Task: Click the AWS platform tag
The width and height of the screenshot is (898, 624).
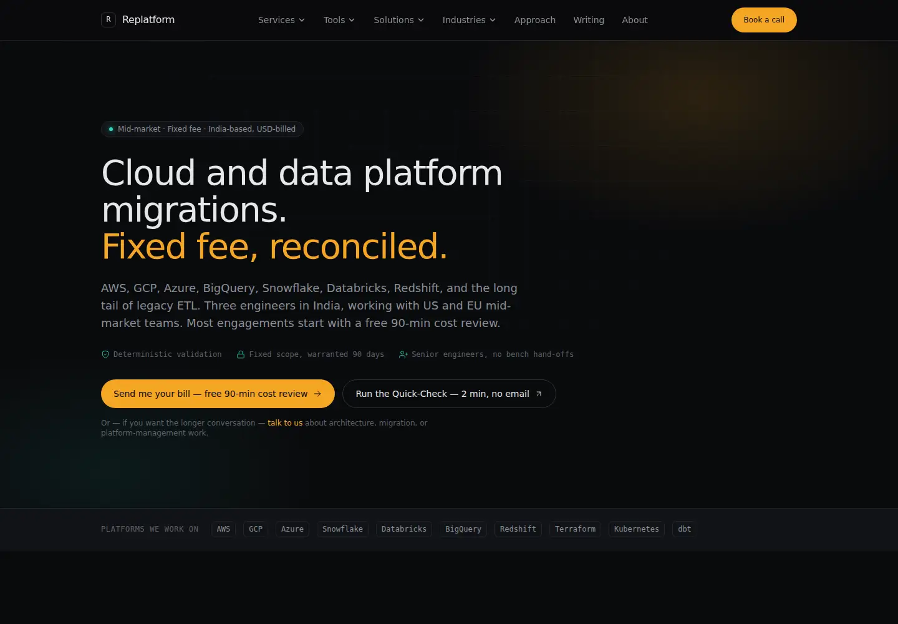Action: click(223, 529)
